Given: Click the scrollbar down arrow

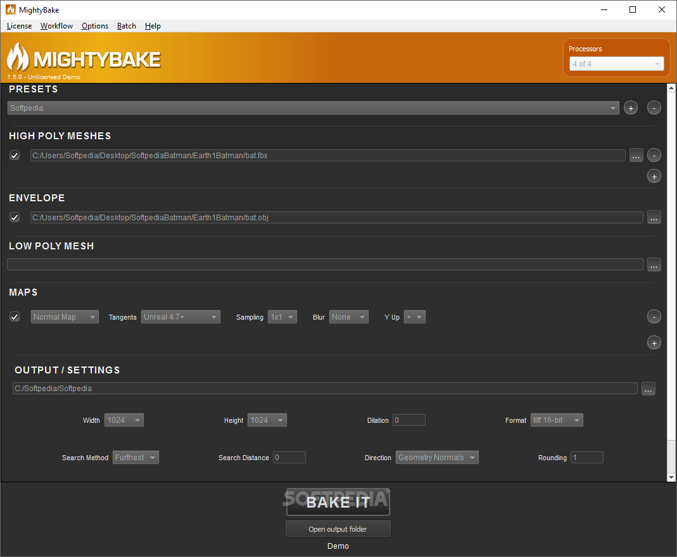Looking at the screenshot, I should pyautogui.click(x=671, y=478).
